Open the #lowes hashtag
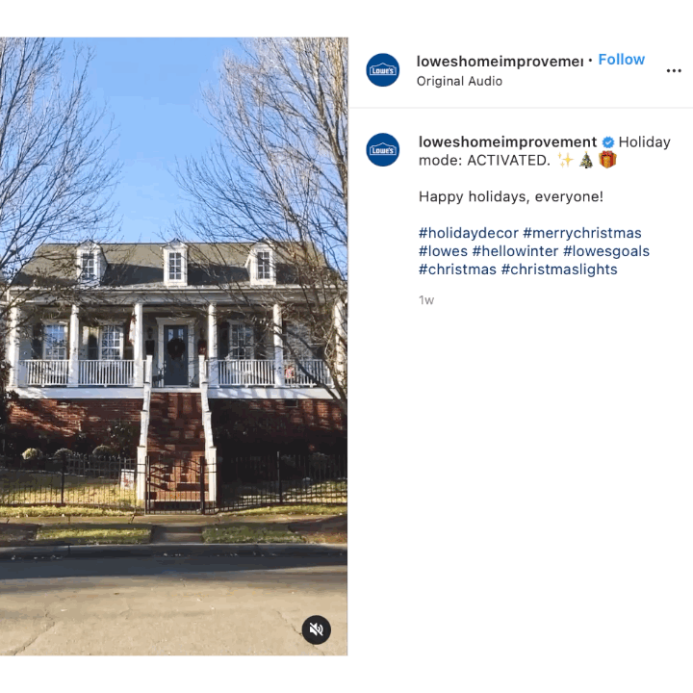This screenshot has height=693, width=693. 443,251
